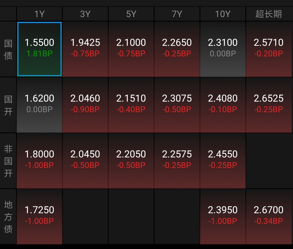This screenshot has height=249, width=293.
Task: Click the 7Y maturity header
Action: click(x=177, y=14)
